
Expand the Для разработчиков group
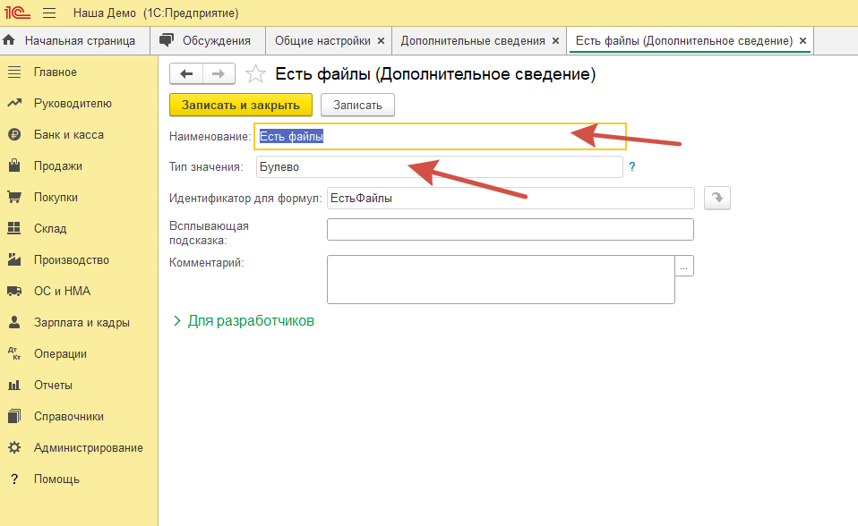pos(243,320)
